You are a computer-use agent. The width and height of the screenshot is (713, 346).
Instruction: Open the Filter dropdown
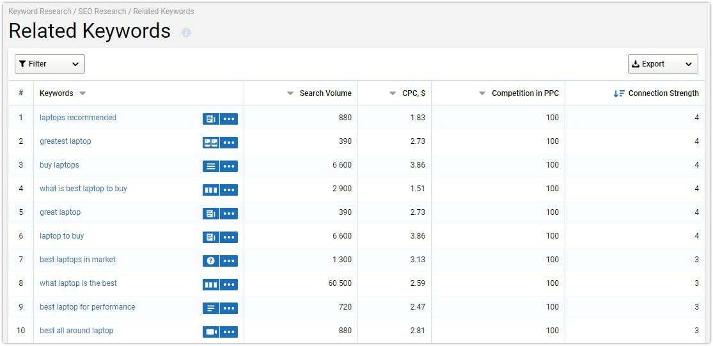point(50,64)
